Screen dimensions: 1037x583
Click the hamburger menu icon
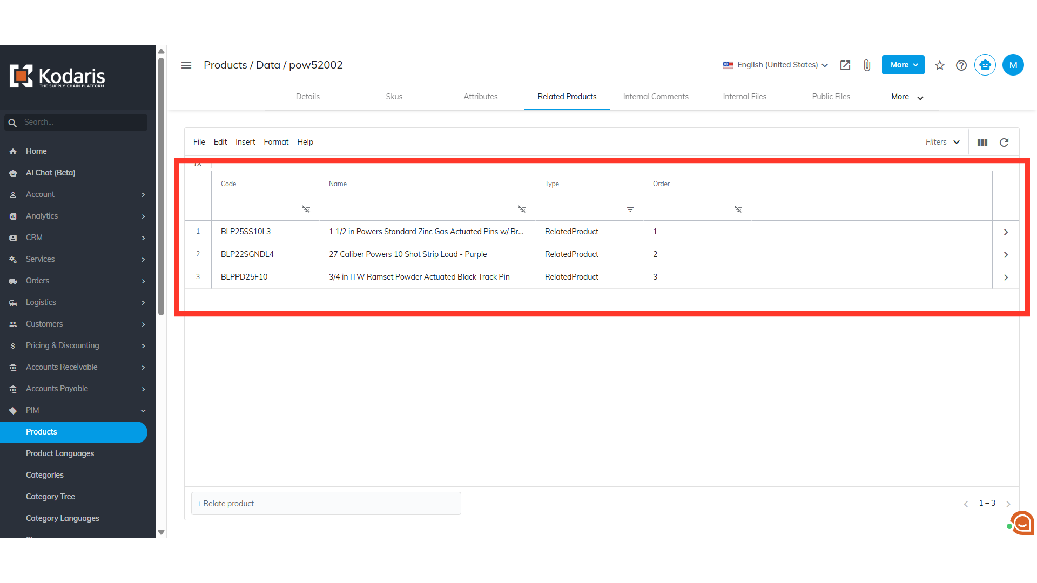pyautogui.click(x=186, y=65)
